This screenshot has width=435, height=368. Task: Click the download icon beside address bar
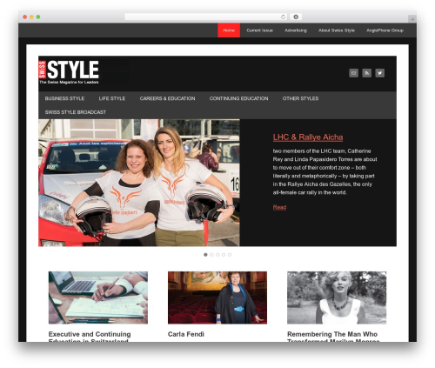tap(296, 17)
